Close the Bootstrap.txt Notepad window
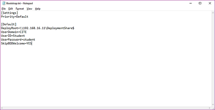 (210, 3)
